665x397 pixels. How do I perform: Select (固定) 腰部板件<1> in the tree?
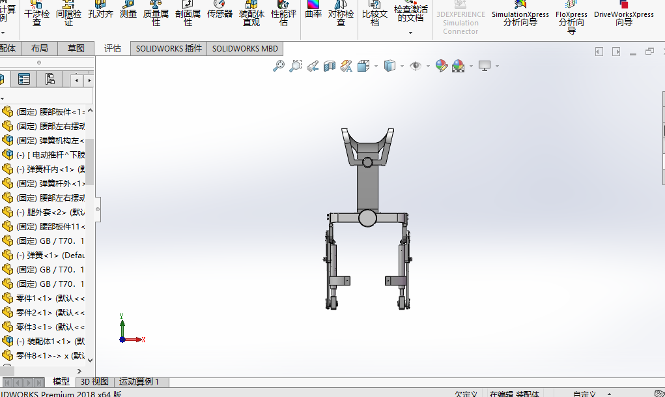(x=43, y=112)
